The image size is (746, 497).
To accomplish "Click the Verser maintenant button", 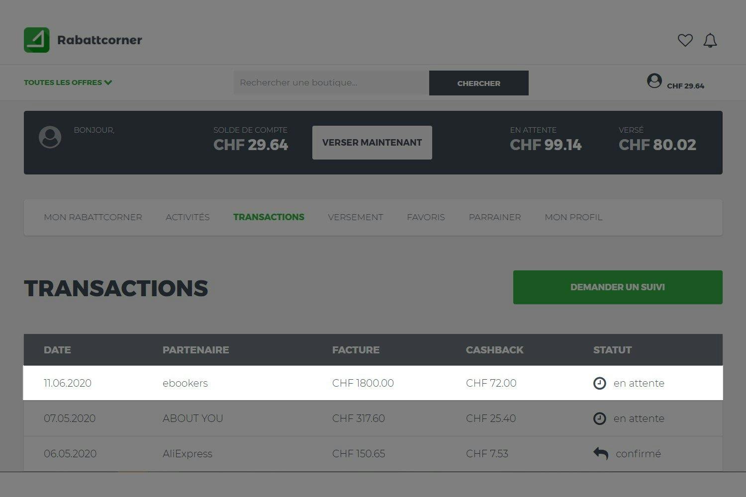I will pos(372,143).
